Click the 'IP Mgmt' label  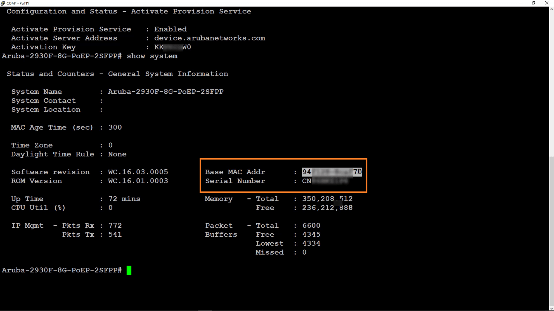coord(27,225)
